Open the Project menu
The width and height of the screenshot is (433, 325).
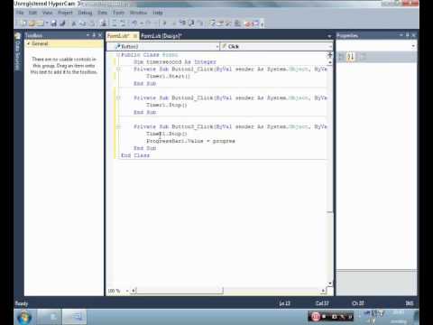click(x=65, y=13)
